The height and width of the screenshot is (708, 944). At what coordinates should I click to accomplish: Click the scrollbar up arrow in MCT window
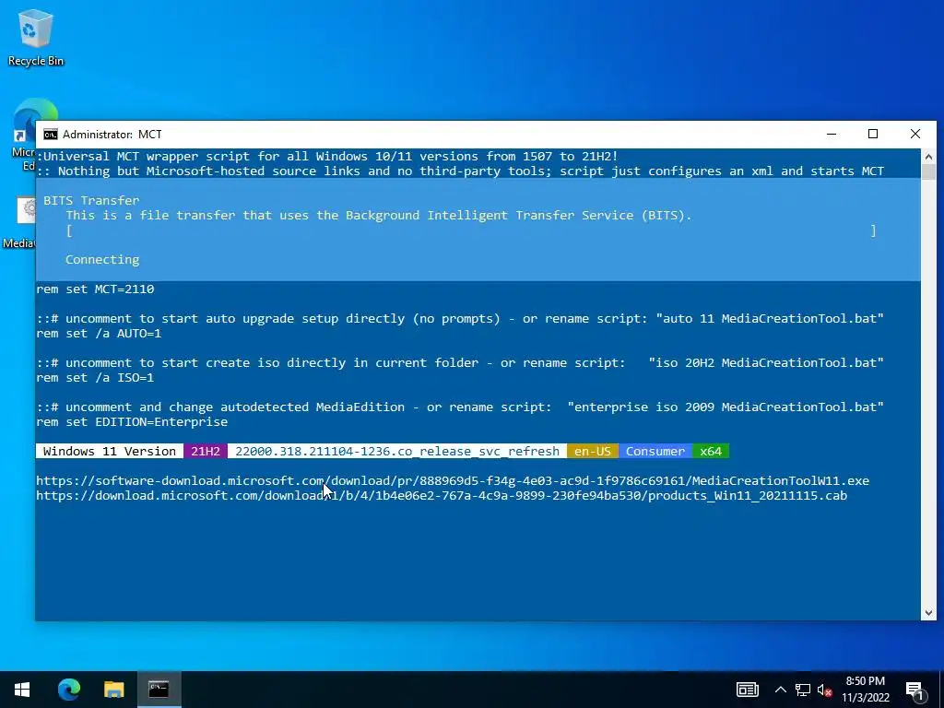(928, 157)
